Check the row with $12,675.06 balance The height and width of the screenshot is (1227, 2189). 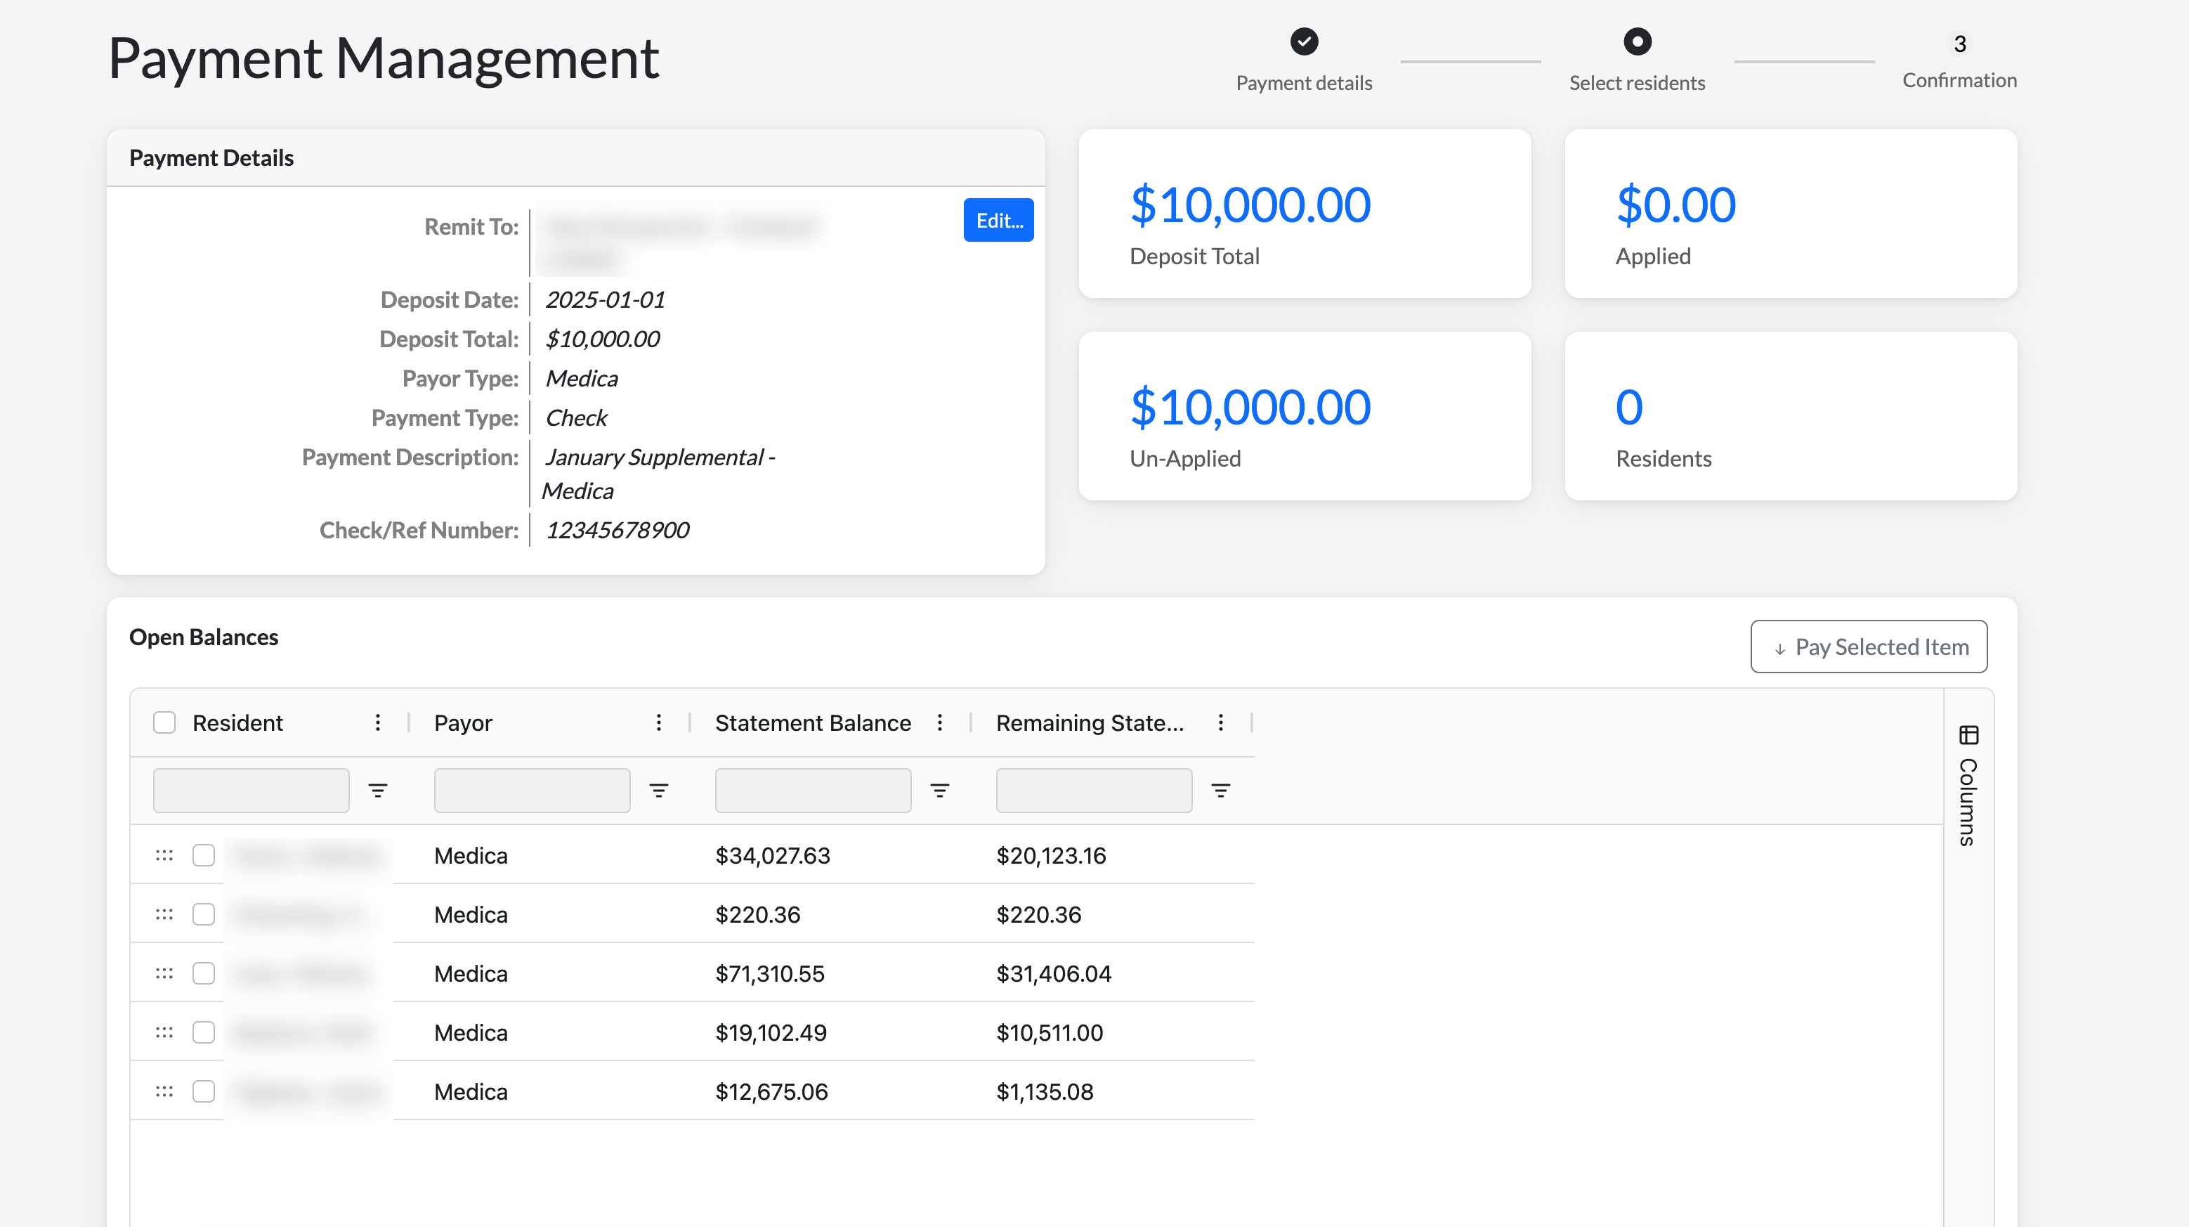(203, 1092)
